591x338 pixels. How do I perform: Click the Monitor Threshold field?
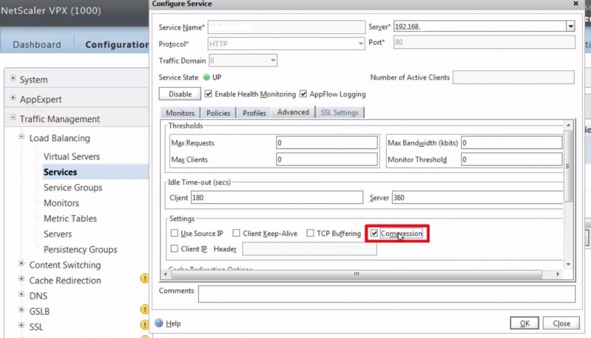(x=511, y=160)
